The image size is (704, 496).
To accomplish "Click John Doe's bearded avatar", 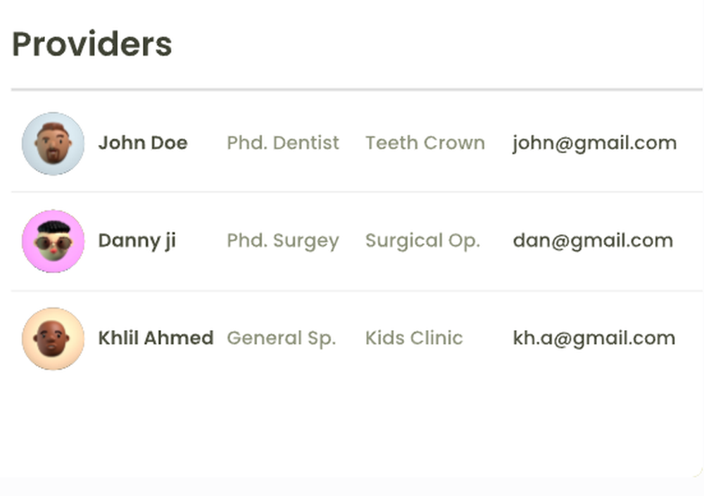I will click(53, 144).
